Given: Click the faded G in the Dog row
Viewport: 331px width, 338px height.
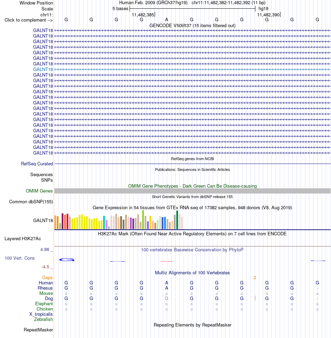Looking at the screenshot, I should tap(167, 299).
